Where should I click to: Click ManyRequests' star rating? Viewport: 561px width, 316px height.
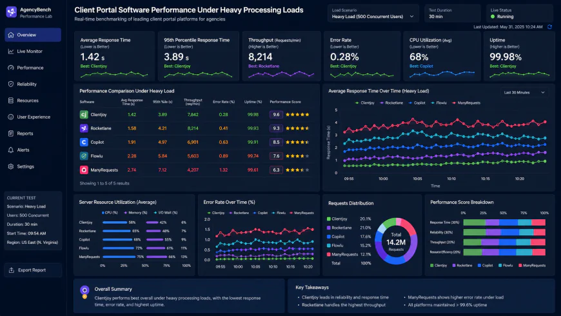(297, 170)
